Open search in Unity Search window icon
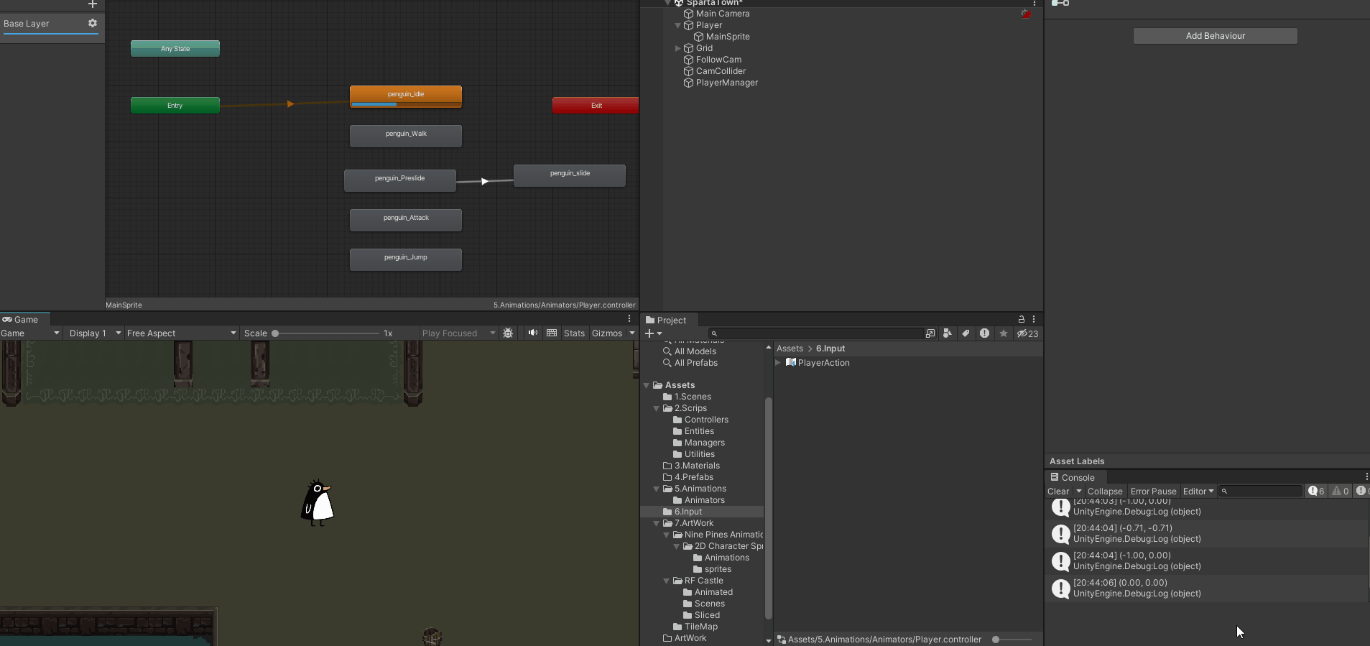1370x646 pixels. click(x=930, y=333)
